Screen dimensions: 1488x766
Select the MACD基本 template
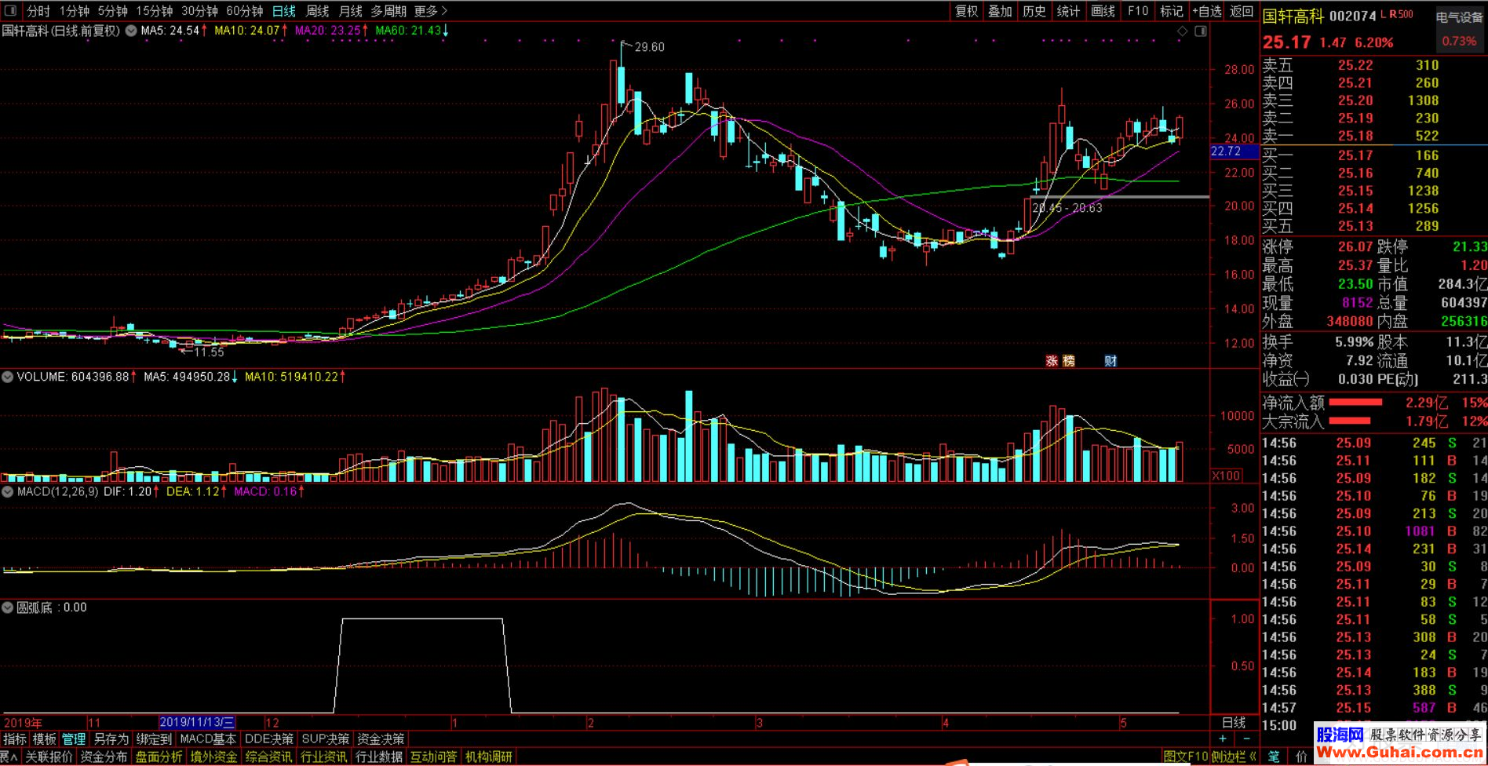coord(208,739)
